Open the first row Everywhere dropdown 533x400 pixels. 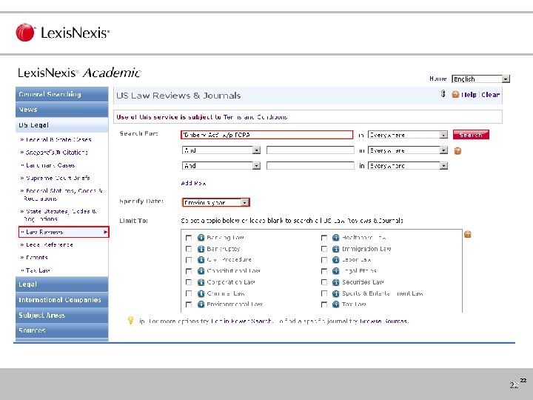pyautogui.click(x=408, y=135)
